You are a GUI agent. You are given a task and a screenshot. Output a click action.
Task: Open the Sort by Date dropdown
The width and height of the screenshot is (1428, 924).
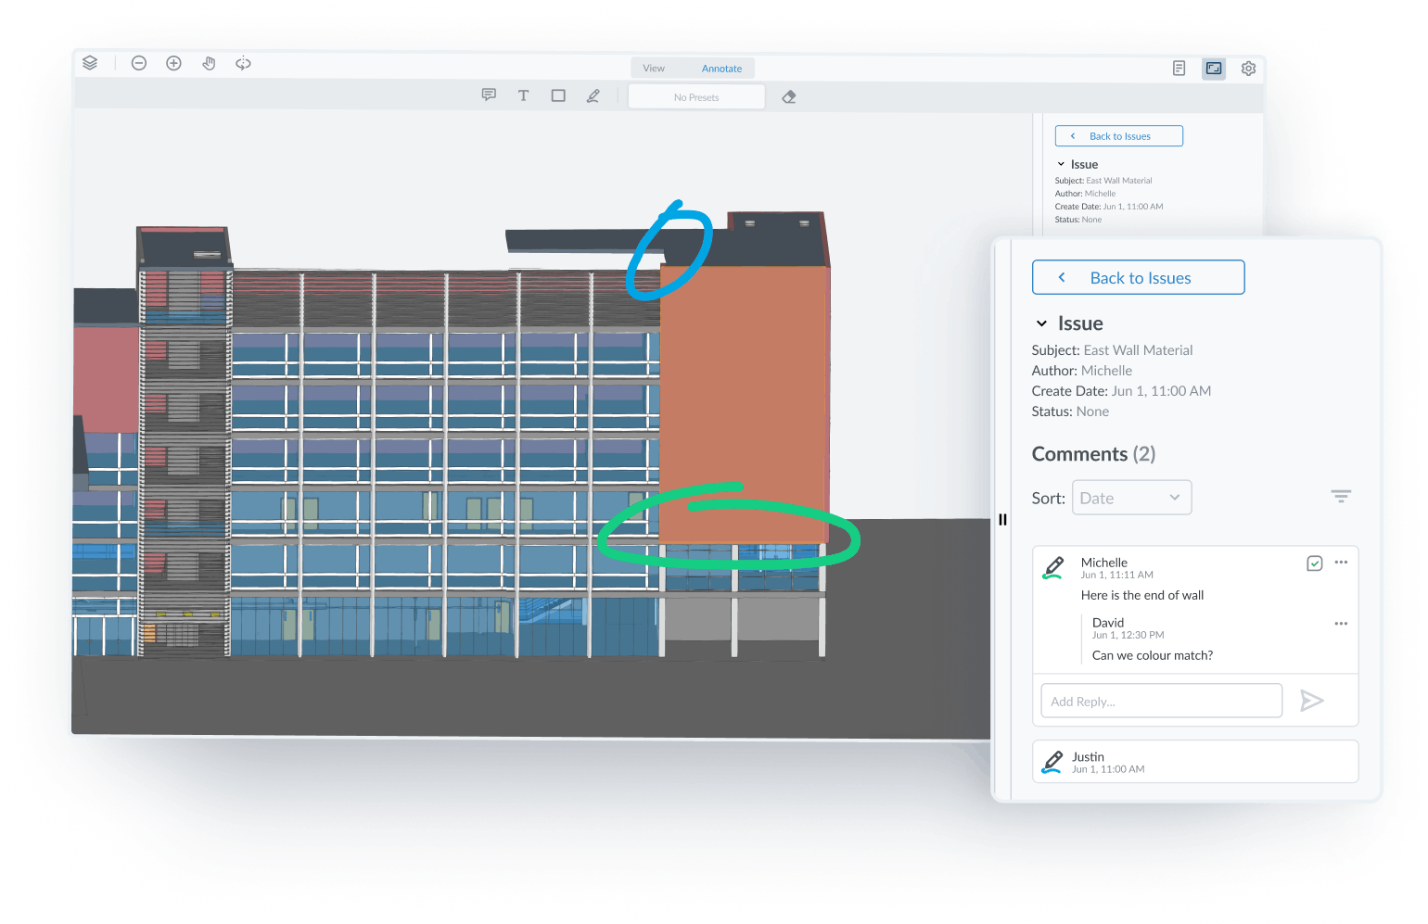pos(1131,497)
